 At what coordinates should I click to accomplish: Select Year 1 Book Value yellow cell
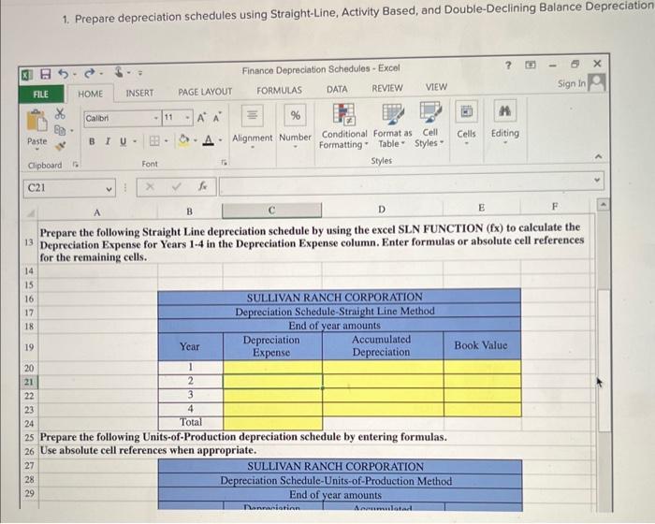pyautogui.click(x=483, y=367)
